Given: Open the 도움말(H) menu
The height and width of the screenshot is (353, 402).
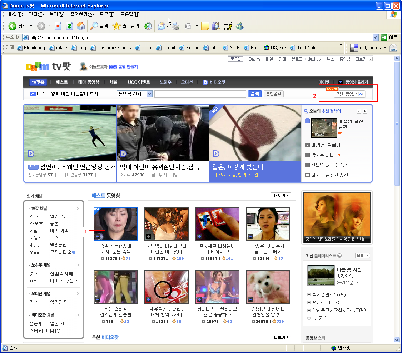Looking at the screenshot, I should (x=130, y=14).
